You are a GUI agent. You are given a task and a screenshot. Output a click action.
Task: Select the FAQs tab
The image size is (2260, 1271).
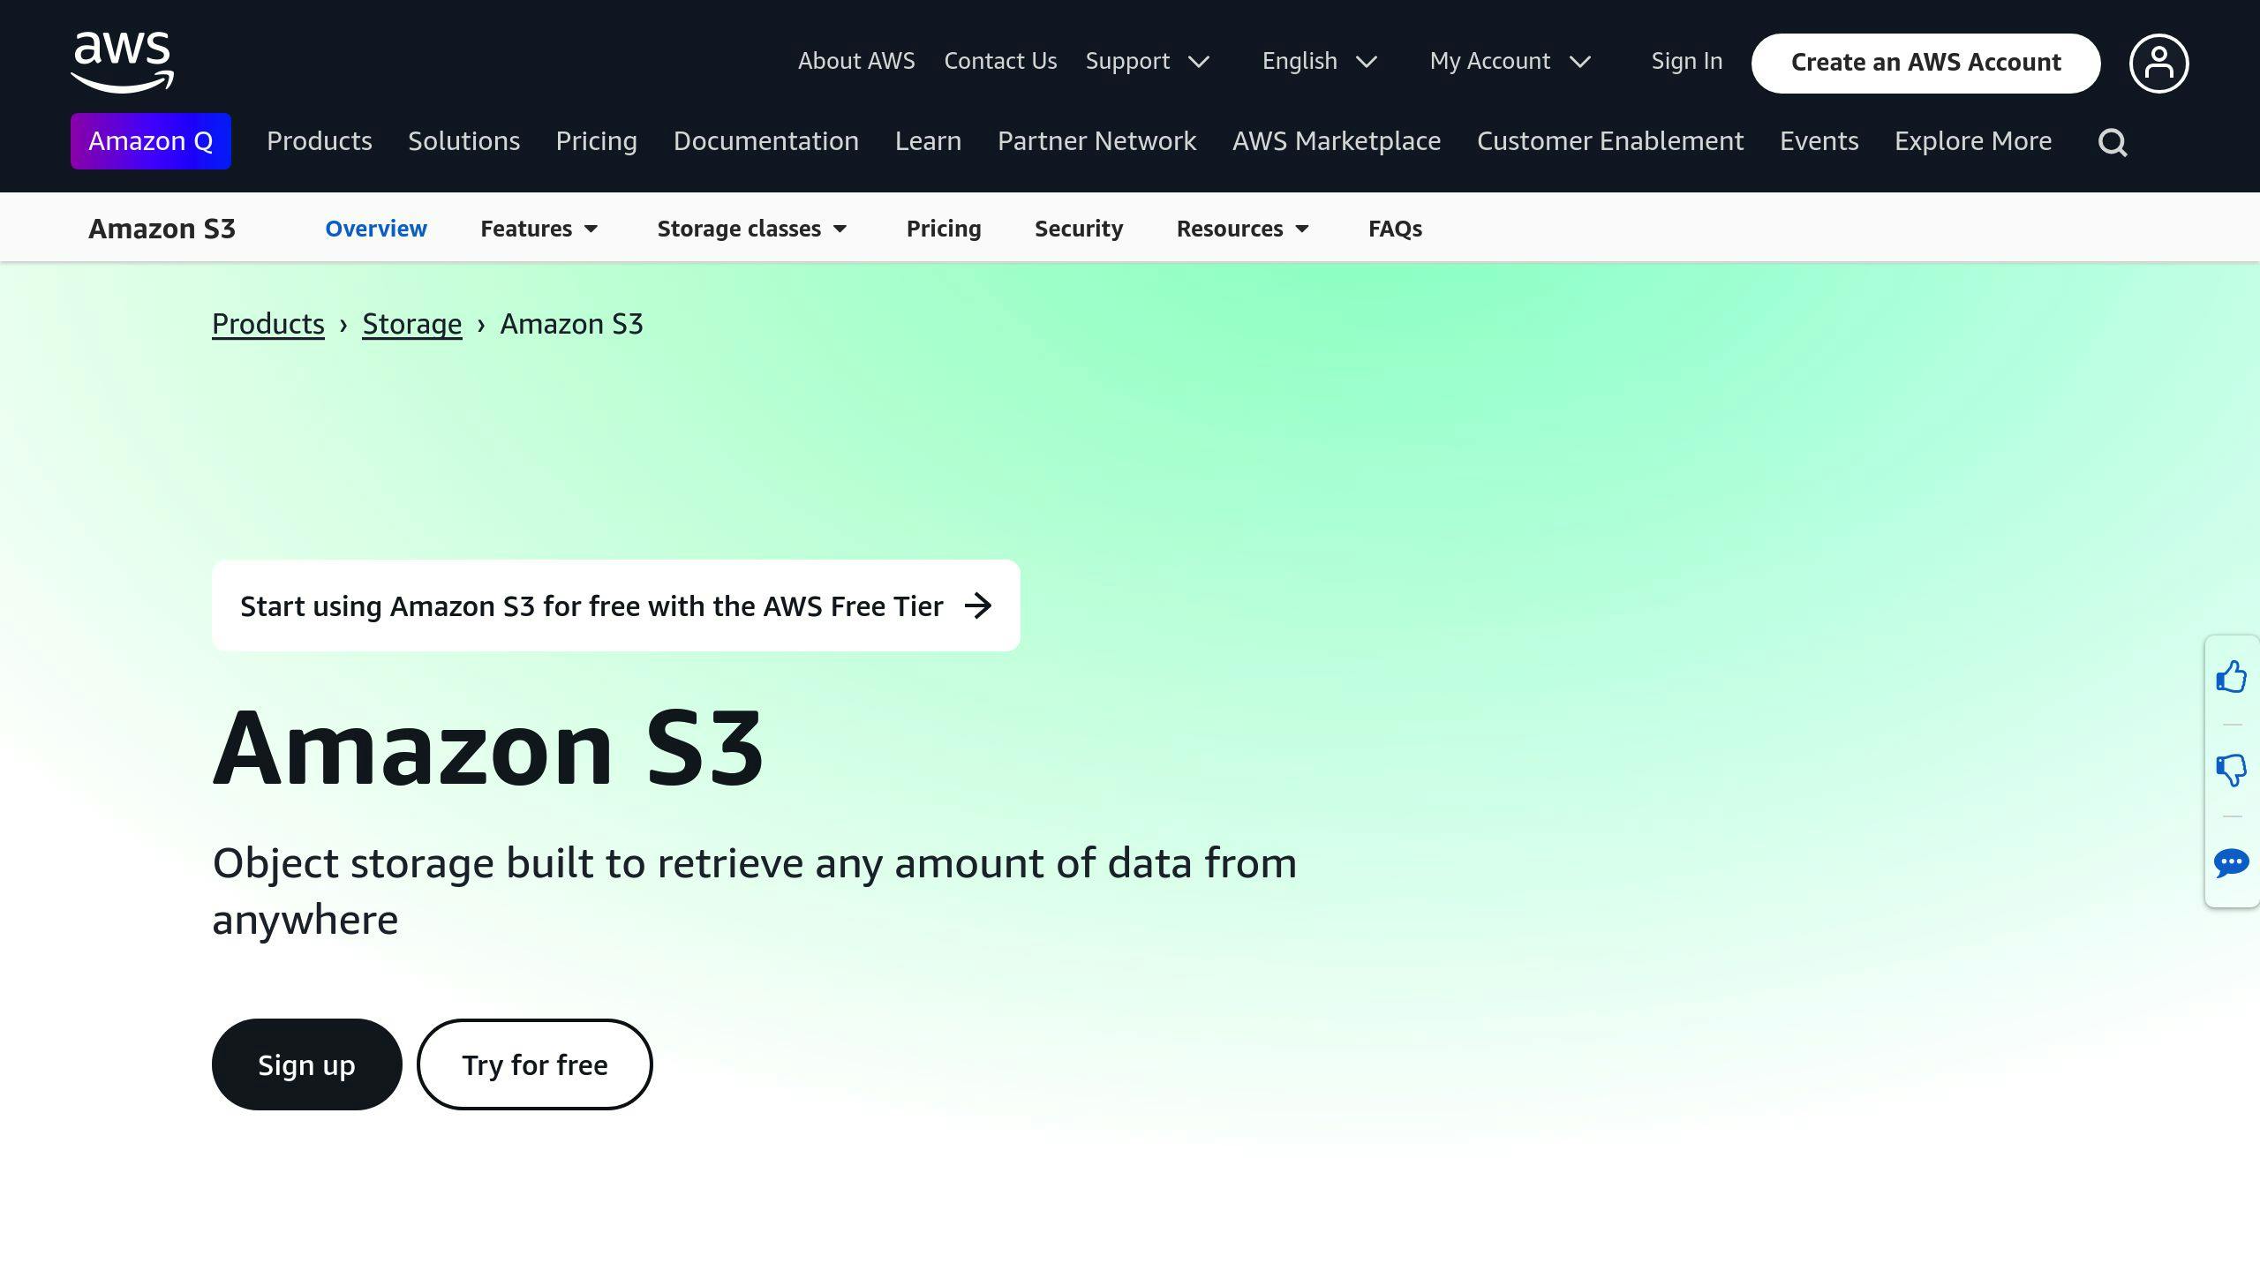click(1395, 229)
